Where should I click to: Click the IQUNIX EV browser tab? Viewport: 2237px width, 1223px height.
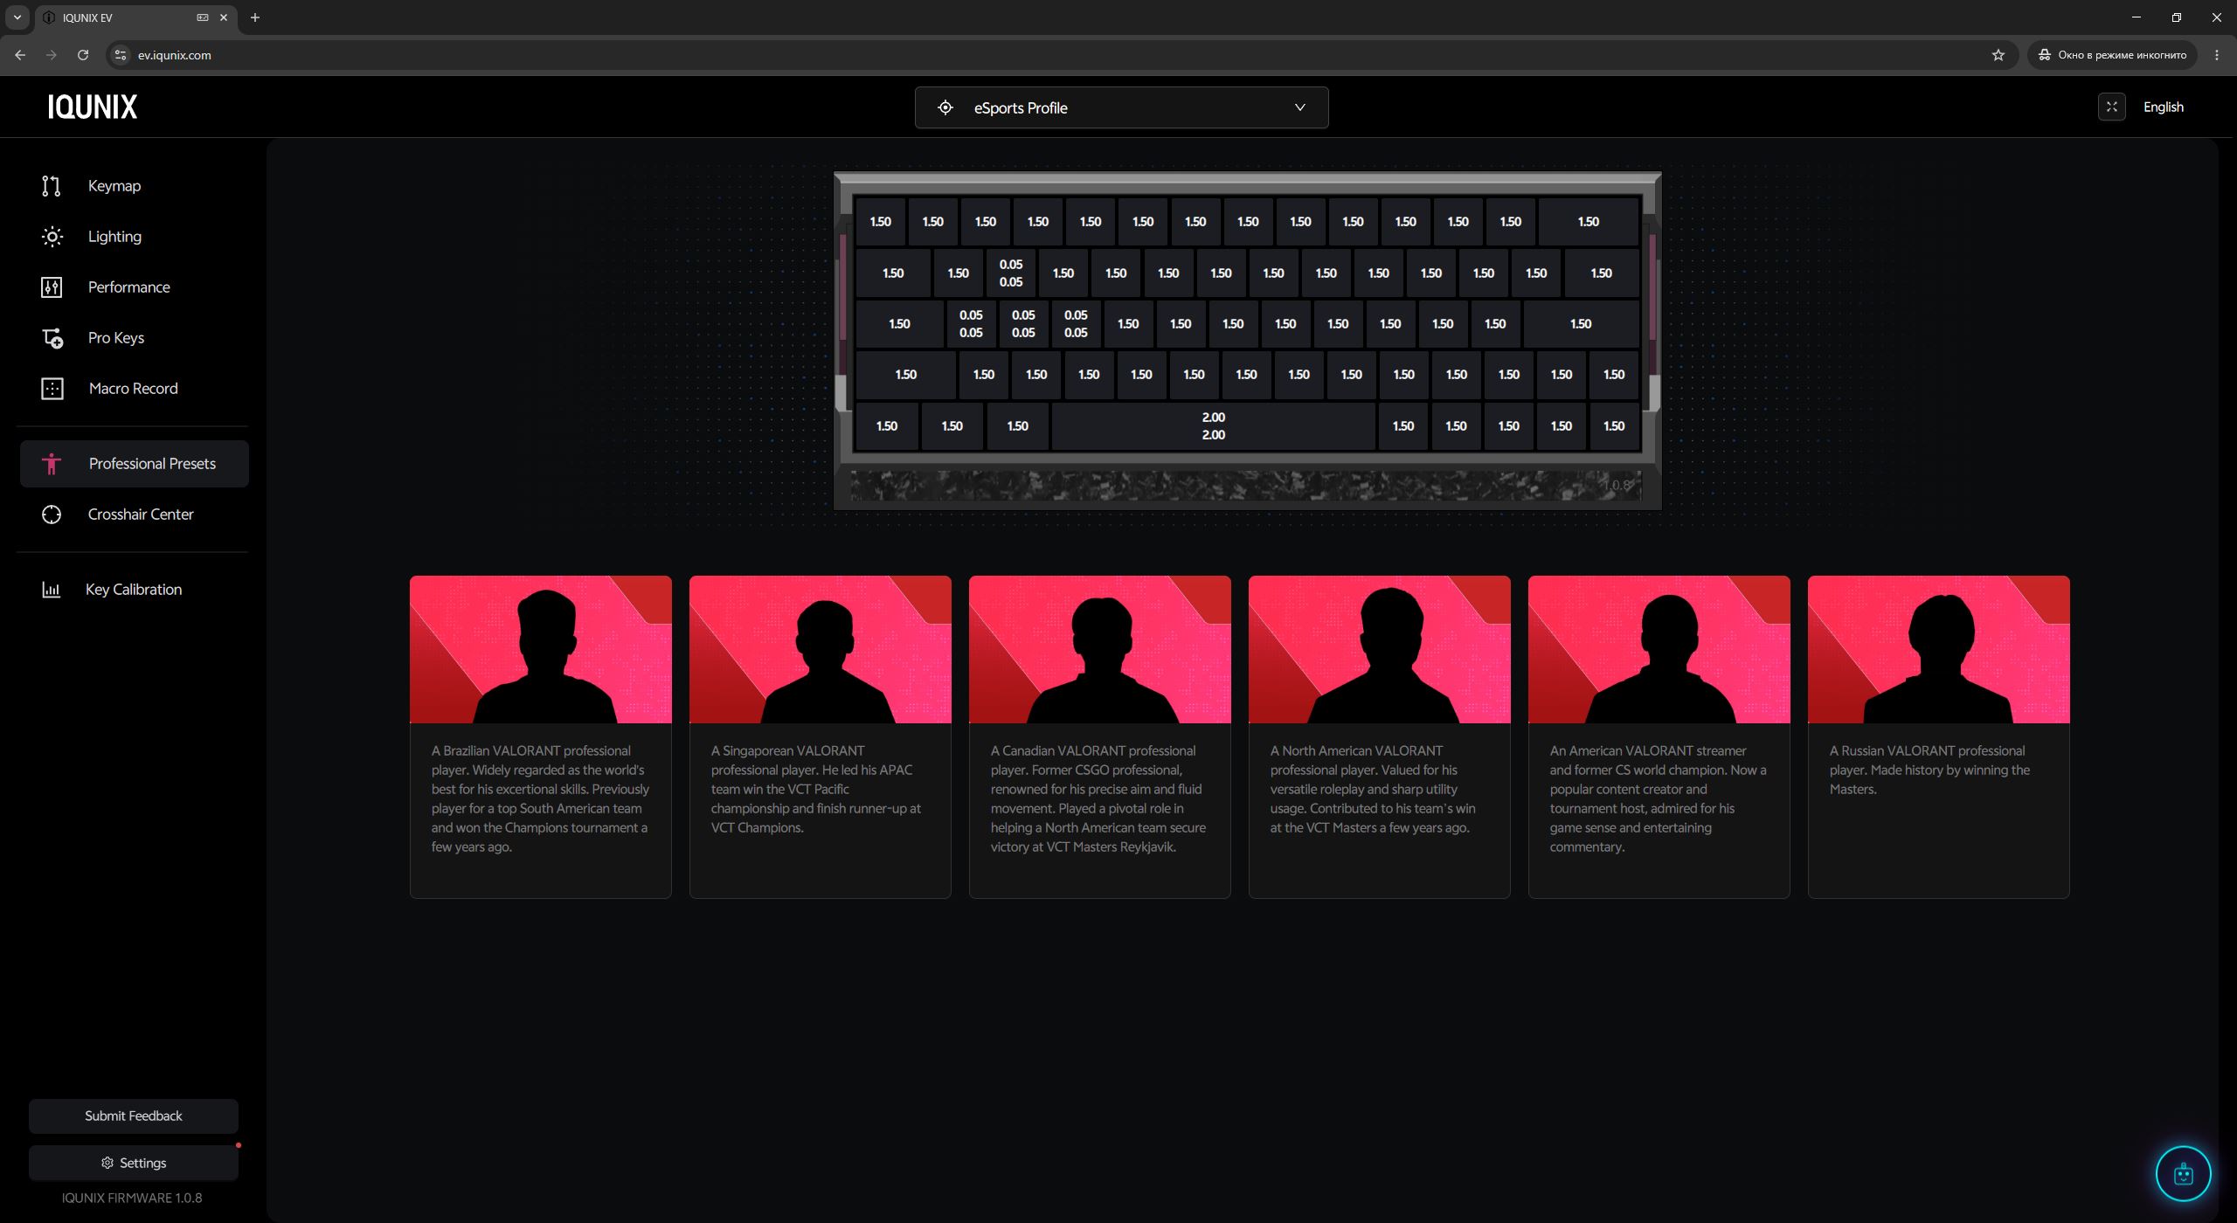(x=135, y=17)
